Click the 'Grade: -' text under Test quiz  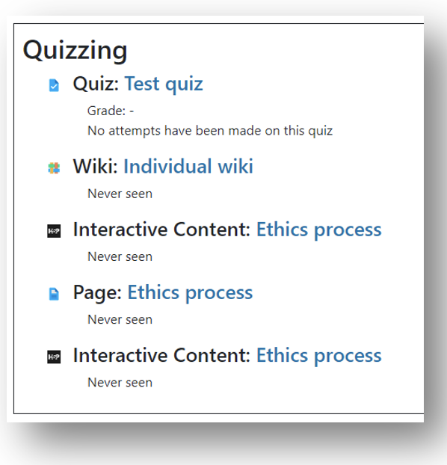coord(111,111)
